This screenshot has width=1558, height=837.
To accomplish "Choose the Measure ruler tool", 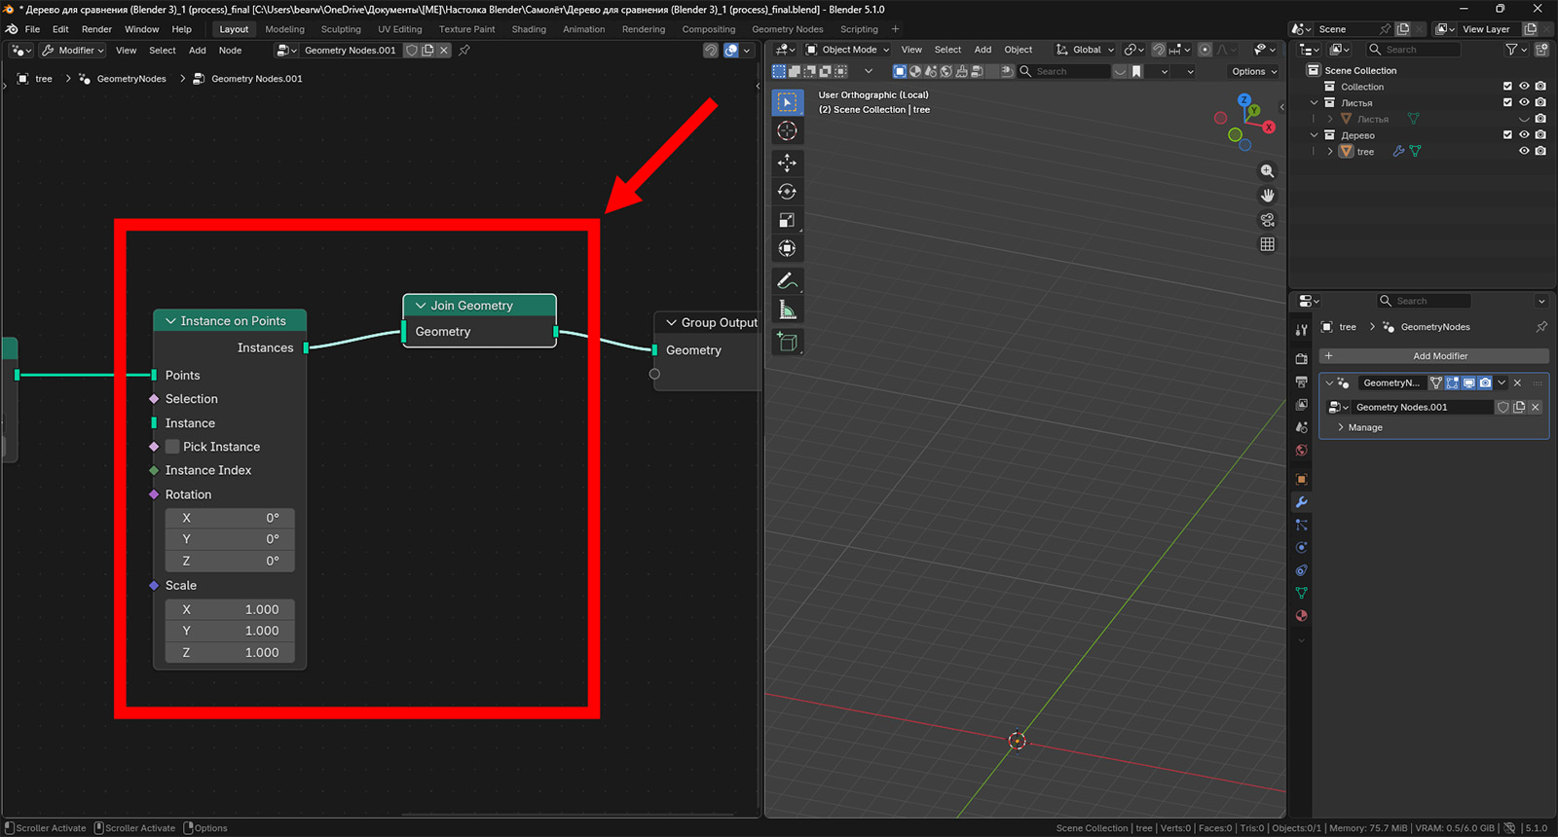I will pyautogui.click(x=787, y=310).
